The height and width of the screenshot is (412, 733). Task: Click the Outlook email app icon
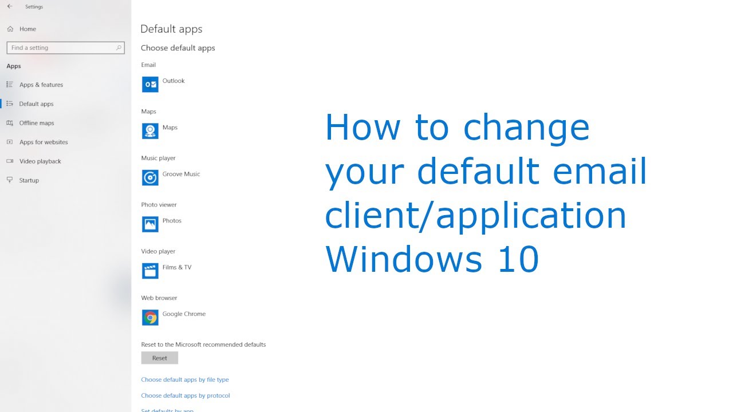[x=150, y=84]
